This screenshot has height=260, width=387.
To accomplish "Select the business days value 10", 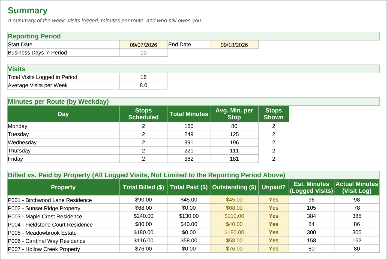I will pos(143,53).
